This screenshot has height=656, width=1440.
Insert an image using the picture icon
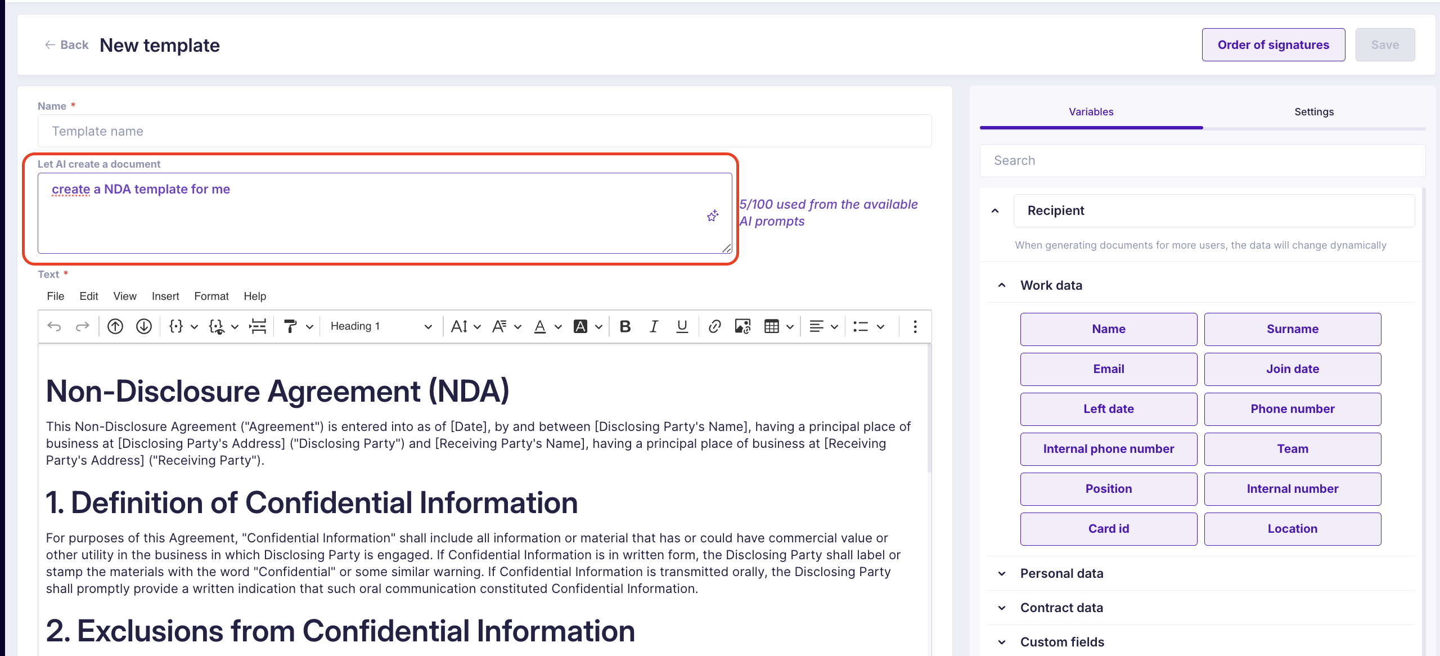742,326
